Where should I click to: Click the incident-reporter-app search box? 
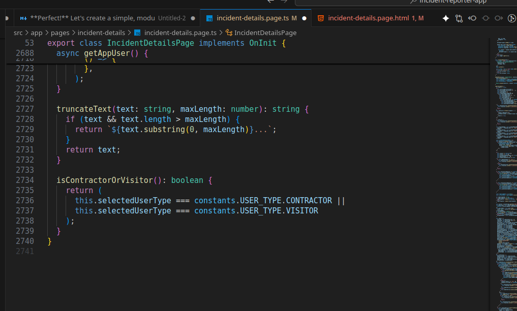point(447,2)
